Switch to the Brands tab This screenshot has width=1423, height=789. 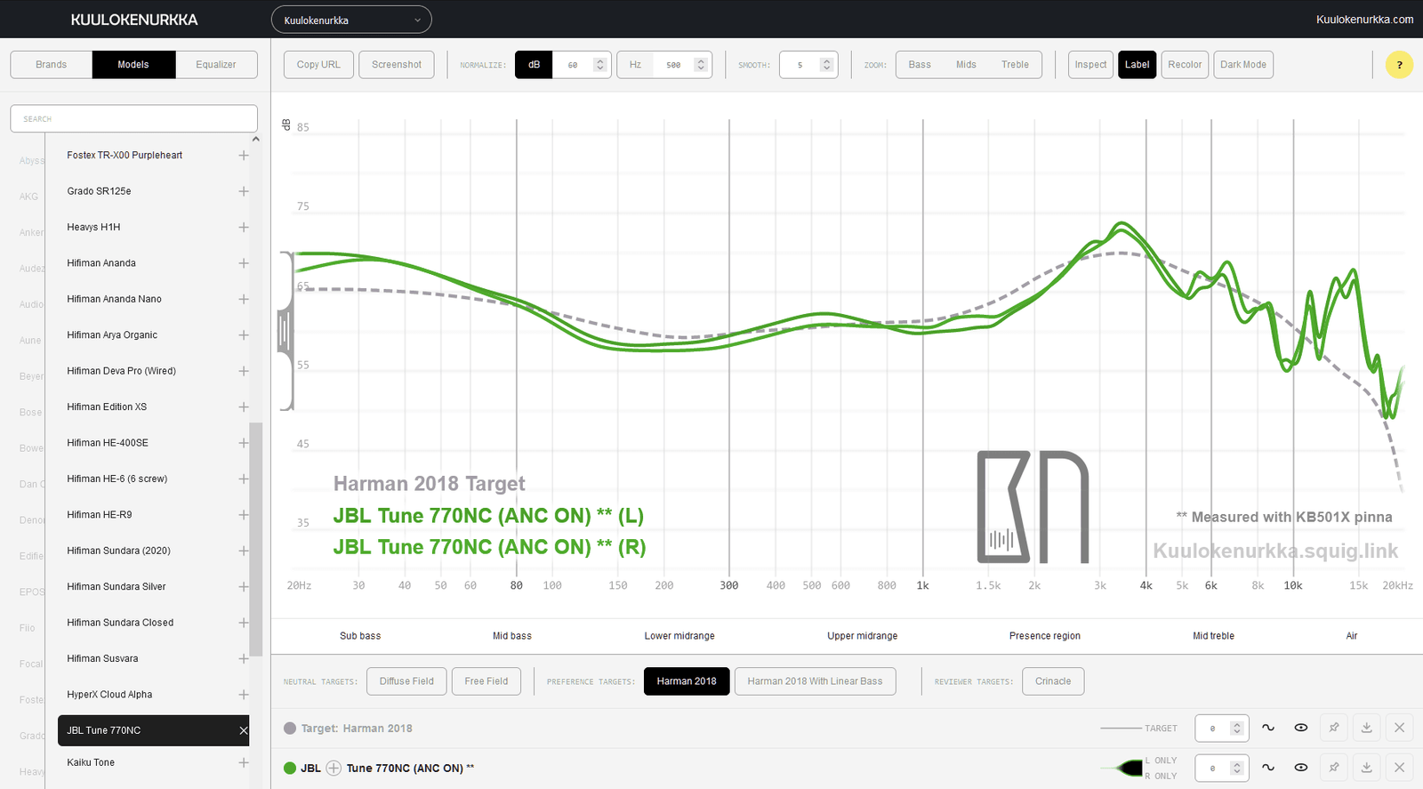[x=52, y=65]
